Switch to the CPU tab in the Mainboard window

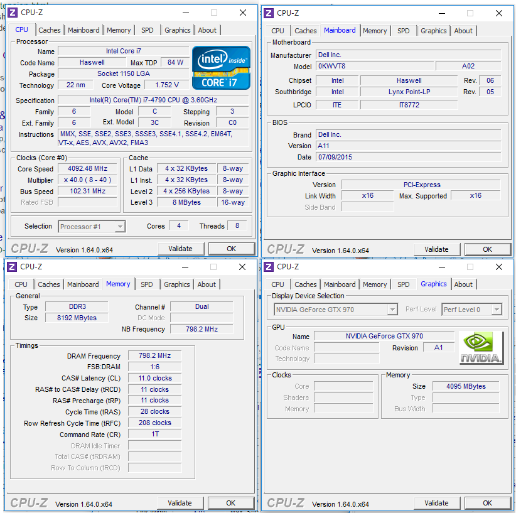[277, 31]
